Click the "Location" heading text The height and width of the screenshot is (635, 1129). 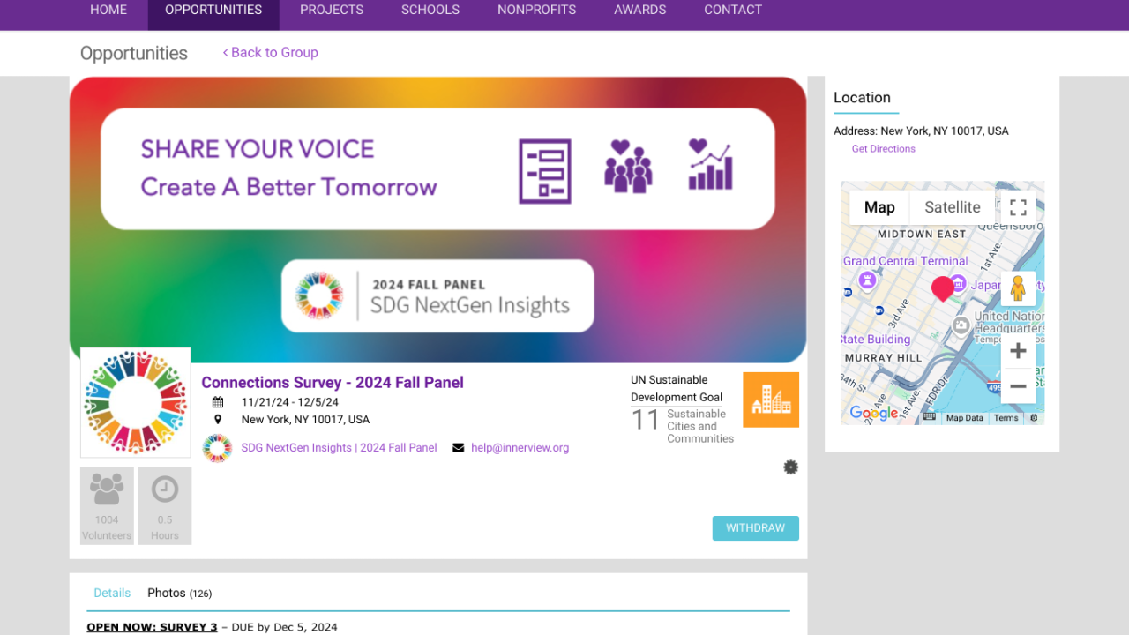click(x=862, y=98)
